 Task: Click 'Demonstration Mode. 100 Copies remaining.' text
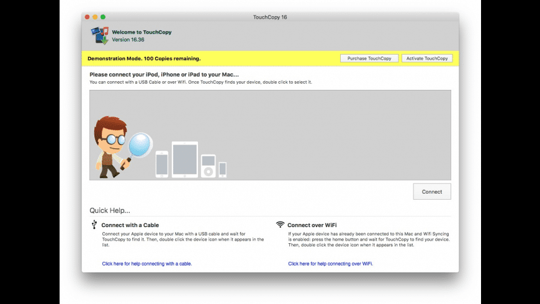click(144, 58)
